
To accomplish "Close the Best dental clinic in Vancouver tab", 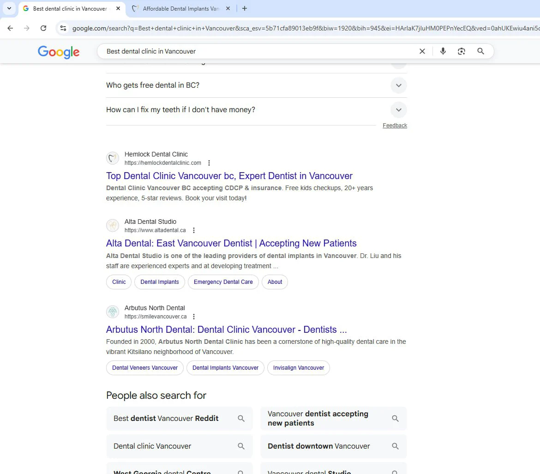I will coord(118,8).
